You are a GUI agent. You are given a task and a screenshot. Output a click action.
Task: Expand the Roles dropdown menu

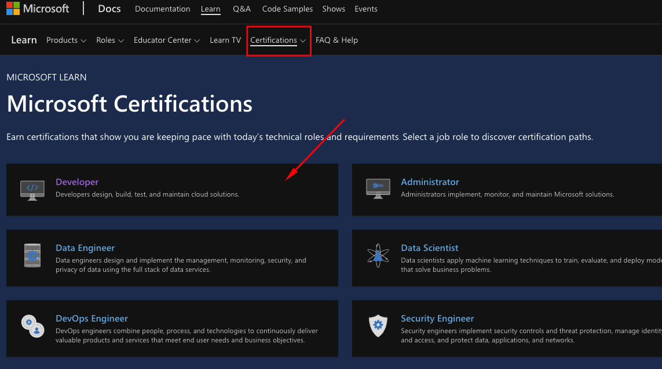pyautogui.click(x=110, y=40)
